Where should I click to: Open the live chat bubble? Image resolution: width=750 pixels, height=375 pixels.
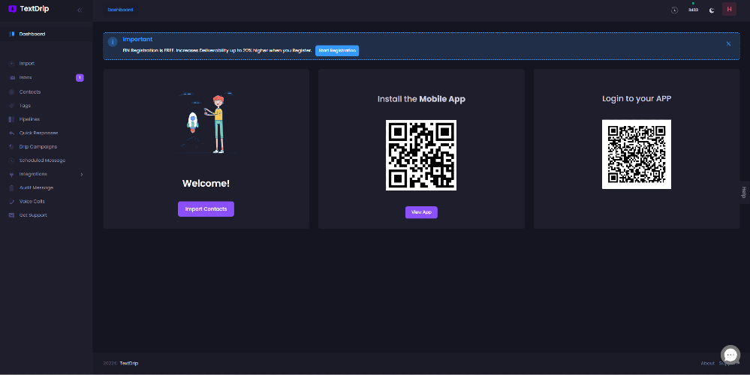tap(730, 355)
